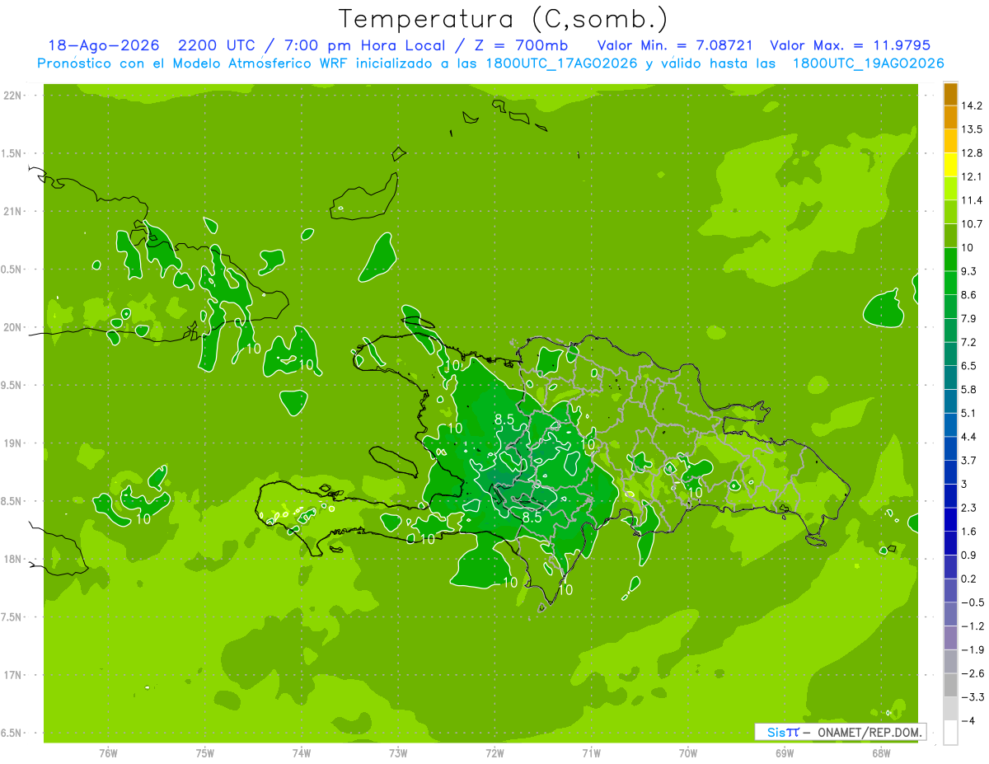Click the '74W' longitude axis label
989x764 pixels.
302,752
